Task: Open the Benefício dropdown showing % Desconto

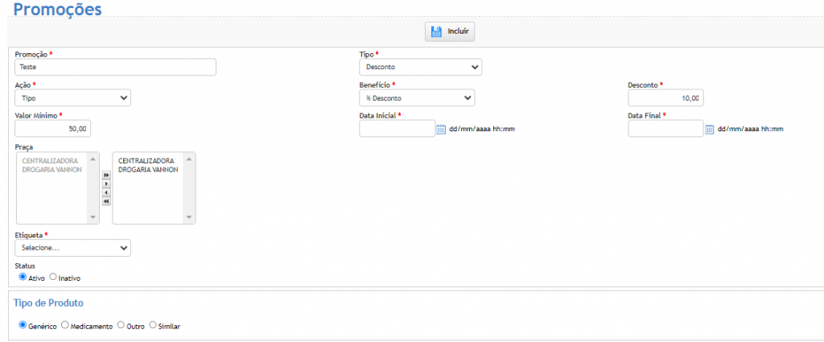Action: pos(416,97)
